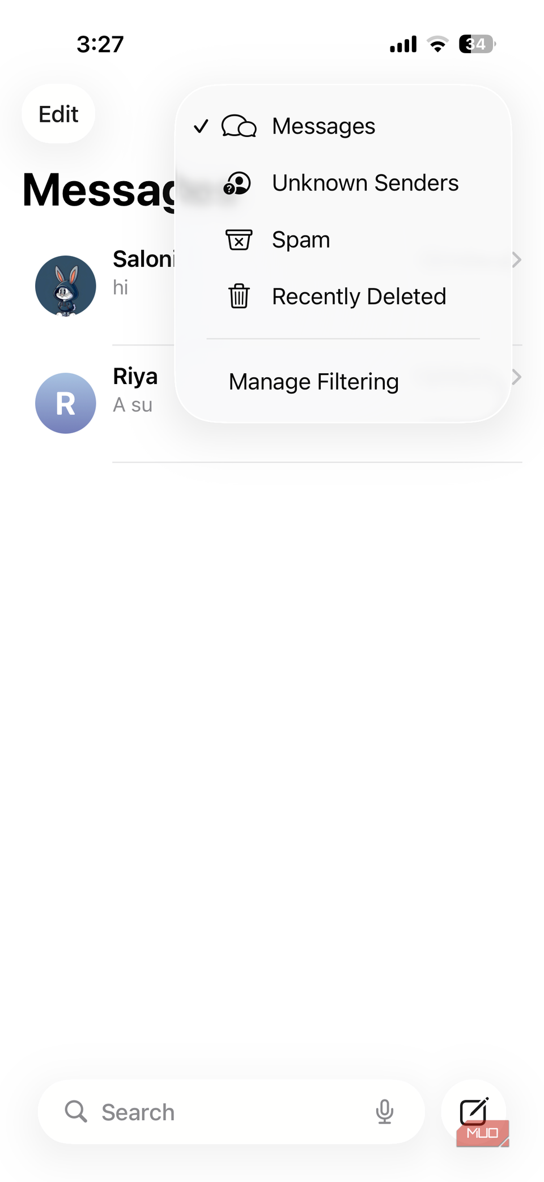
Task: Open Riya's R initial avatar
Action: (x=66, y=403)
